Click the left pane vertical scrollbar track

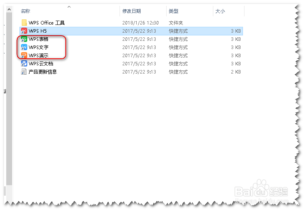pos(9,98)
